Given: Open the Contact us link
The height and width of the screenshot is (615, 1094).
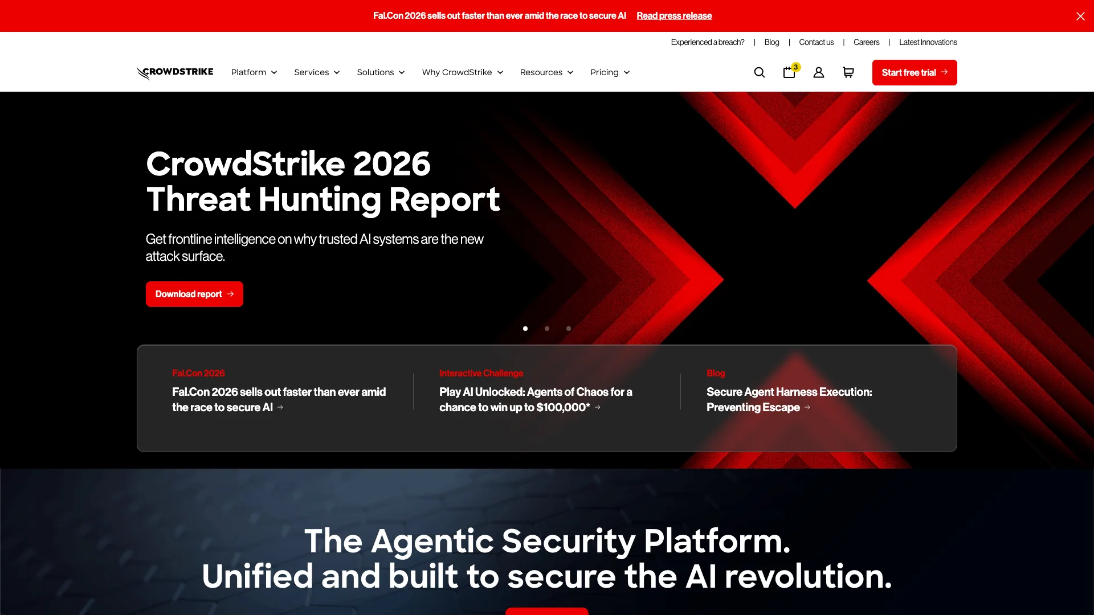Looking at the screenshot, I should pos(816,42).
